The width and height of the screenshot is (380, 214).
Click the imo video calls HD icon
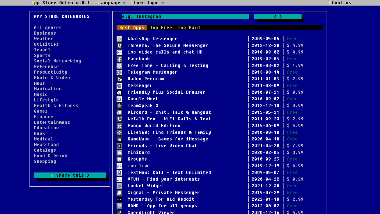[x=119, y=52]
